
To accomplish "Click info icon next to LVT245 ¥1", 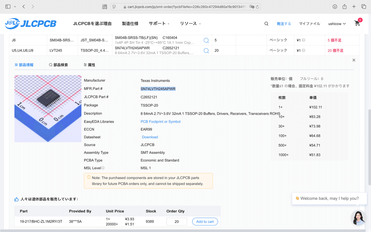I will (x=304, y=50).
